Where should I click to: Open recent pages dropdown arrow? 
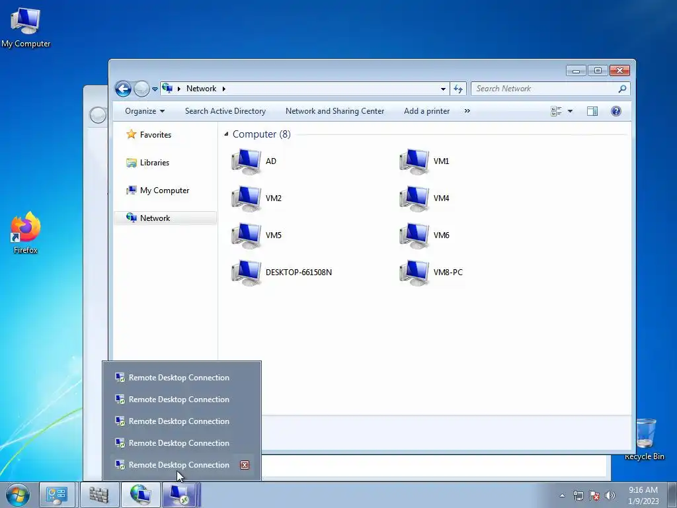pos(155,89)
